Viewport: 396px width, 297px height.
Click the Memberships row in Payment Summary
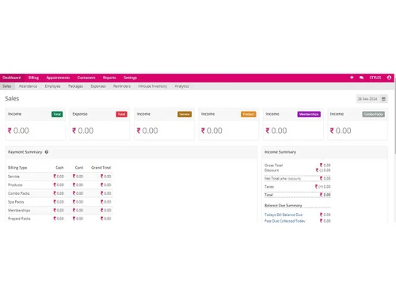[x=60, y=210]
